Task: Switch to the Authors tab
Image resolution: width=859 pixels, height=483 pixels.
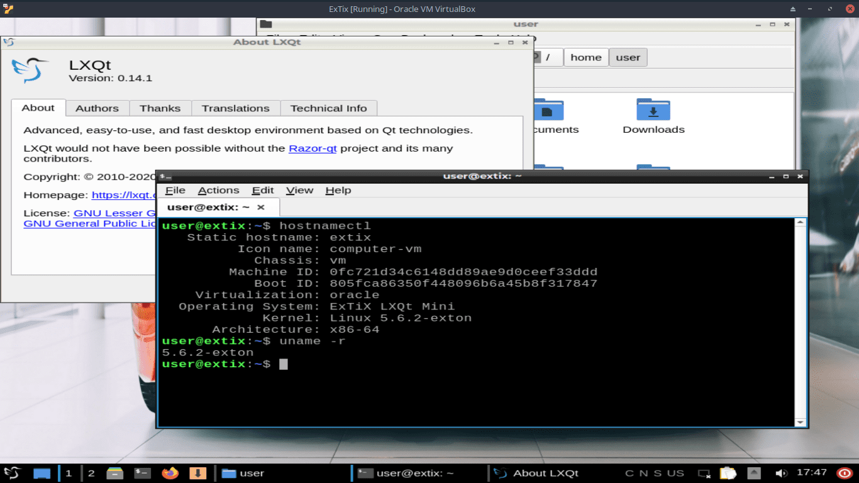Action: click(x=97, y=108)
